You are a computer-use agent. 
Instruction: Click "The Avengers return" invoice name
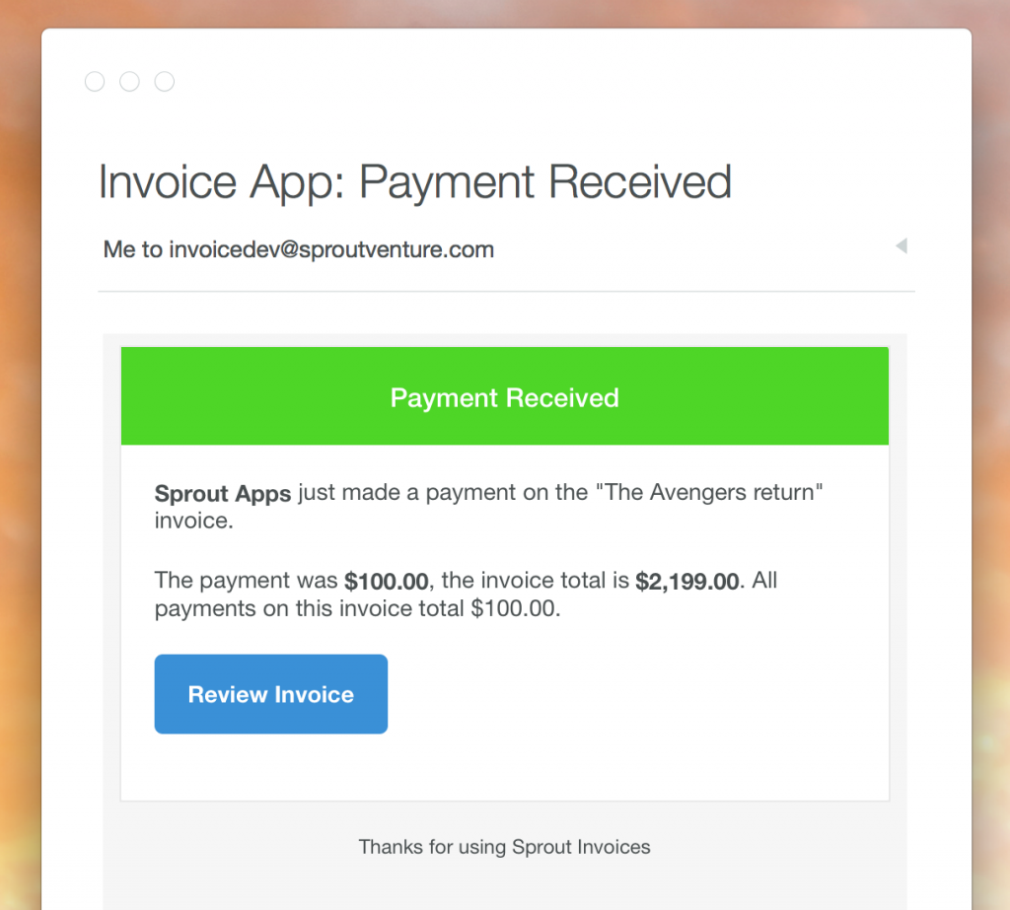710,492
